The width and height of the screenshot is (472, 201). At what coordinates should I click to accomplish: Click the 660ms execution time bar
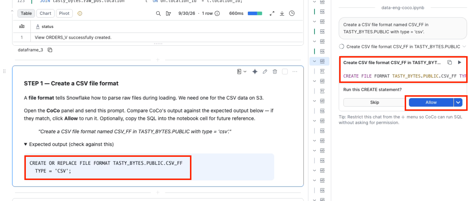point(255,13)
